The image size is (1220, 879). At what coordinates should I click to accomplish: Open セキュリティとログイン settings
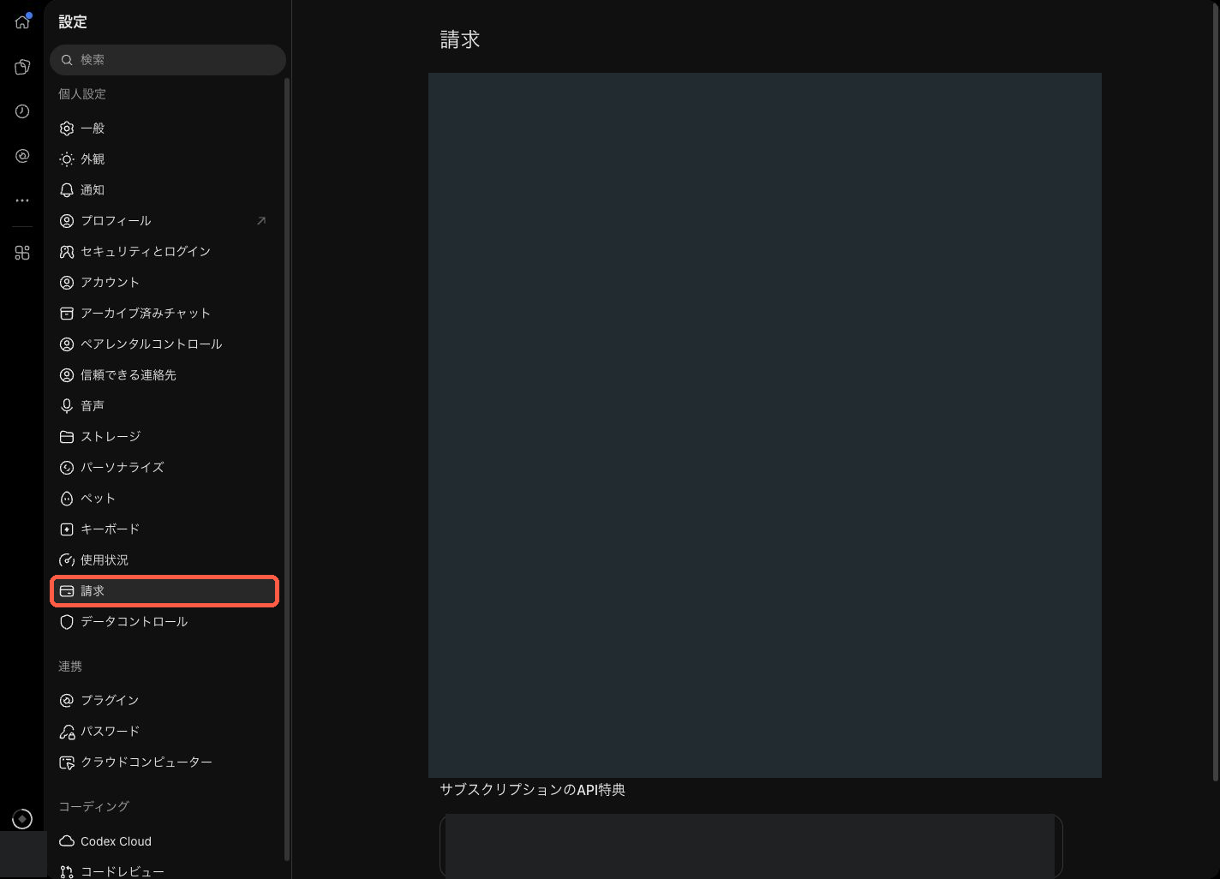click(164, 252)
